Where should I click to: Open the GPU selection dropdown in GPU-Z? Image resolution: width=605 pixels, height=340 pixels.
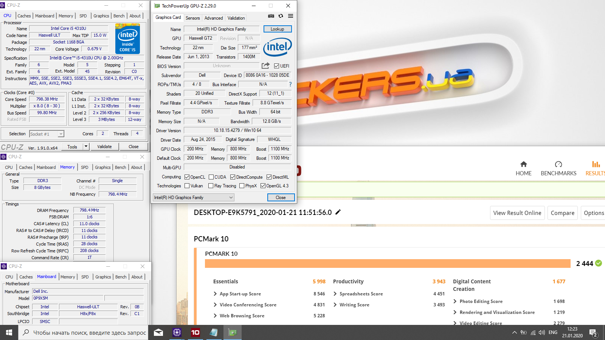pyautogui.click(x=193, y=197)
